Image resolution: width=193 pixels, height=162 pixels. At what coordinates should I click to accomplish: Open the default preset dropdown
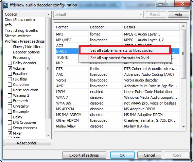click(98, 15)
